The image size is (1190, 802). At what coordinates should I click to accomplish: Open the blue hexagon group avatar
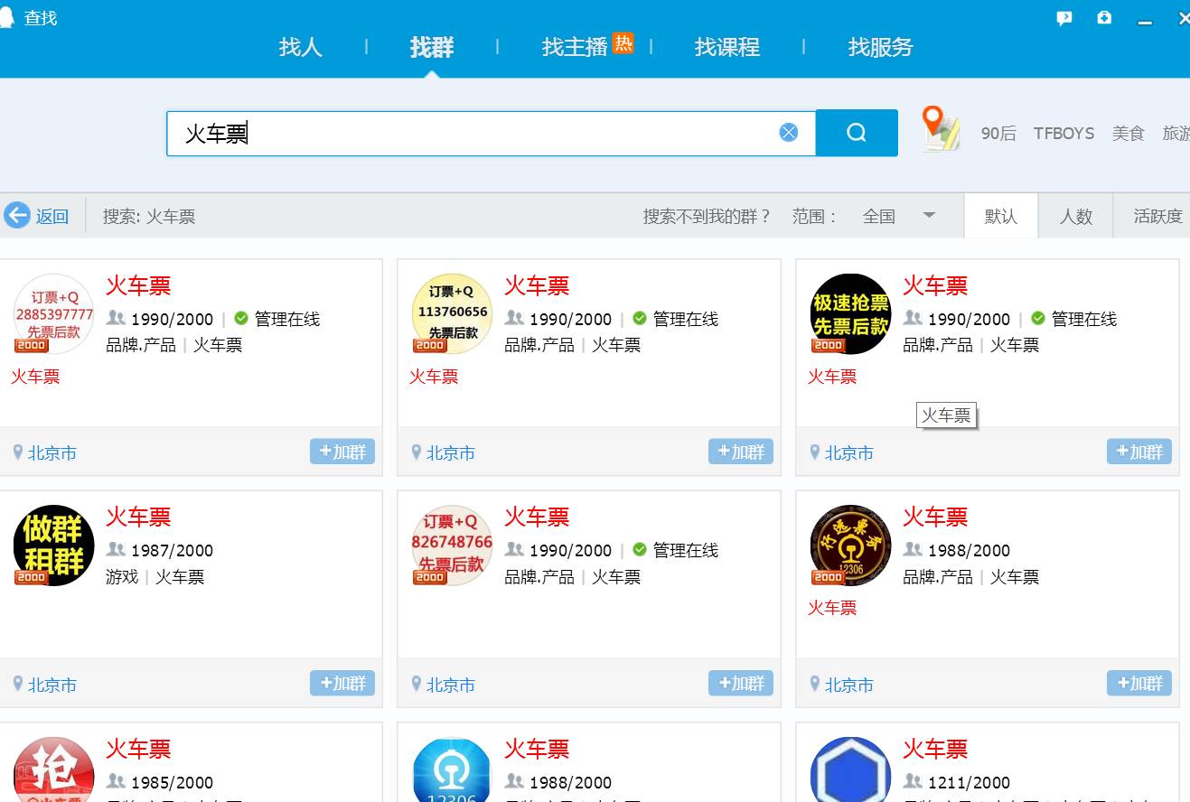click(851, 769)
